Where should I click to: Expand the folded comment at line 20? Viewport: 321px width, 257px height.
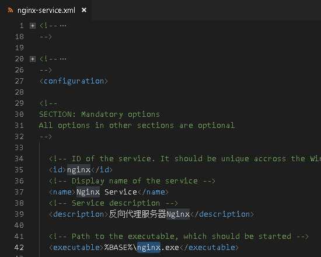33,59
